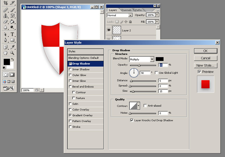Open the Layers palette flyout menu
The image size is (225, 157).
pyautogui.click(x=158, y=10)
